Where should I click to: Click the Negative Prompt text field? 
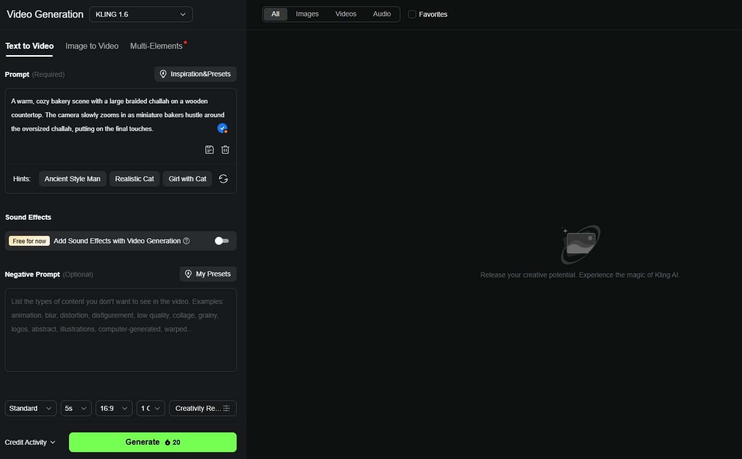[x=121, y=330]
